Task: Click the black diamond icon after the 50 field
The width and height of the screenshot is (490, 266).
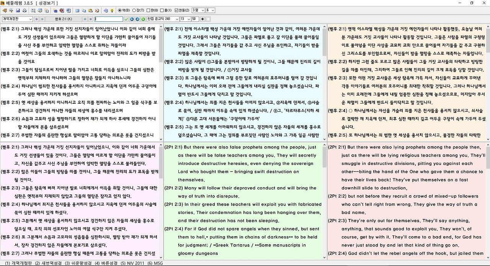Action: point(202,19)
